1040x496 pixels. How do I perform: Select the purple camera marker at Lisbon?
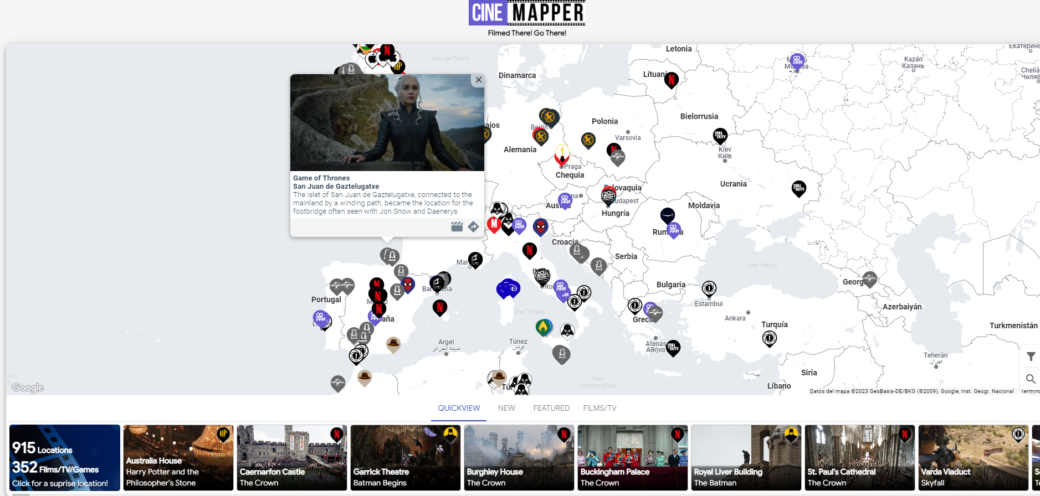coord(320,318)
